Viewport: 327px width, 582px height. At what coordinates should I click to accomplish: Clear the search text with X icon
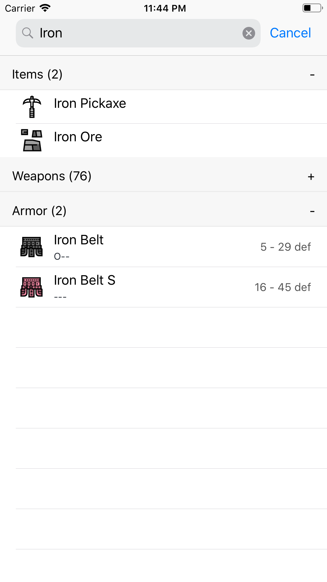(249, 33)
